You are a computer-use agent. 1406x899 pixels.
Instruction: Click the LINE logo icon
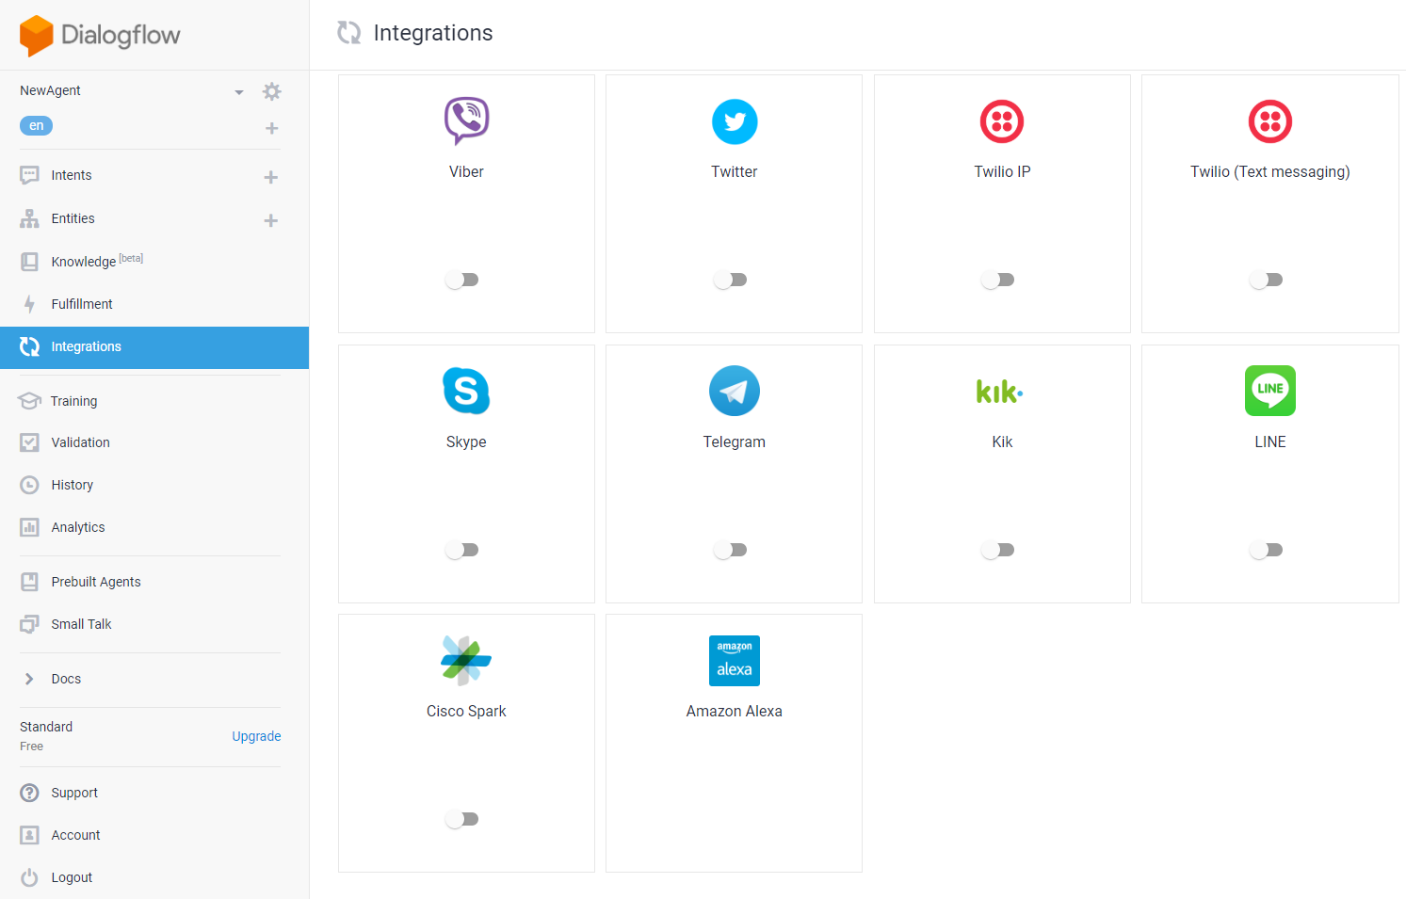click(1270, 391)
